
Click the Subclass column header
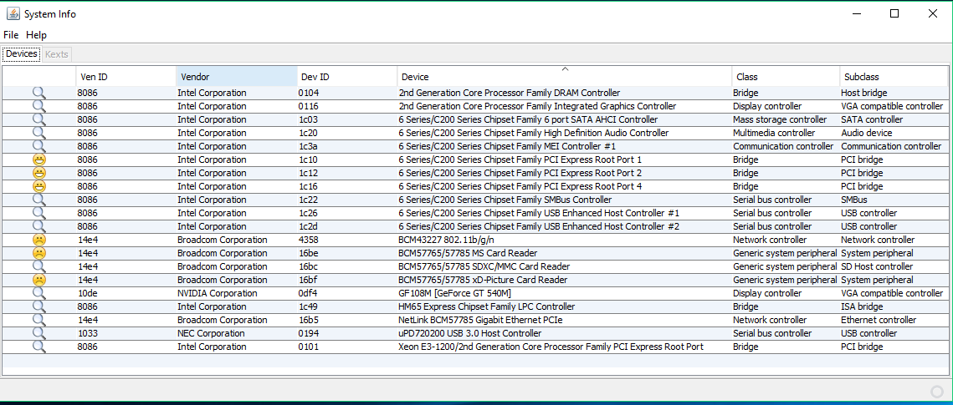[894, 76]
